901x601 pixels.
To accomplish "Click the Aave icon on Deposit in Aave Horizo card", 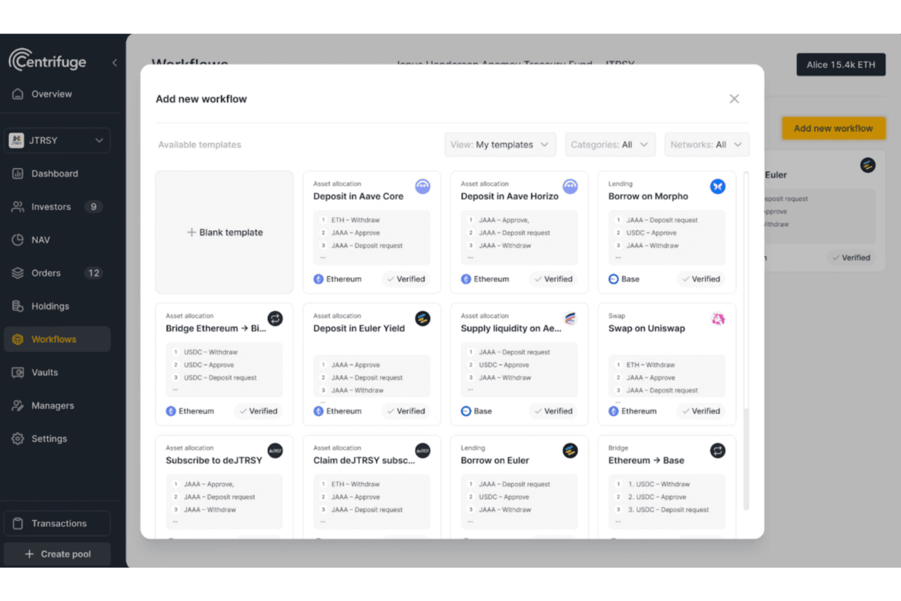I will click(570, 186).
